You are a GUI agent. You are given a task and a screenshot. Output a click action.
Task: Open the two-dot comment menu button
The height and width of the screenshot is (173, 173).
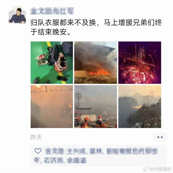(160, 137)
